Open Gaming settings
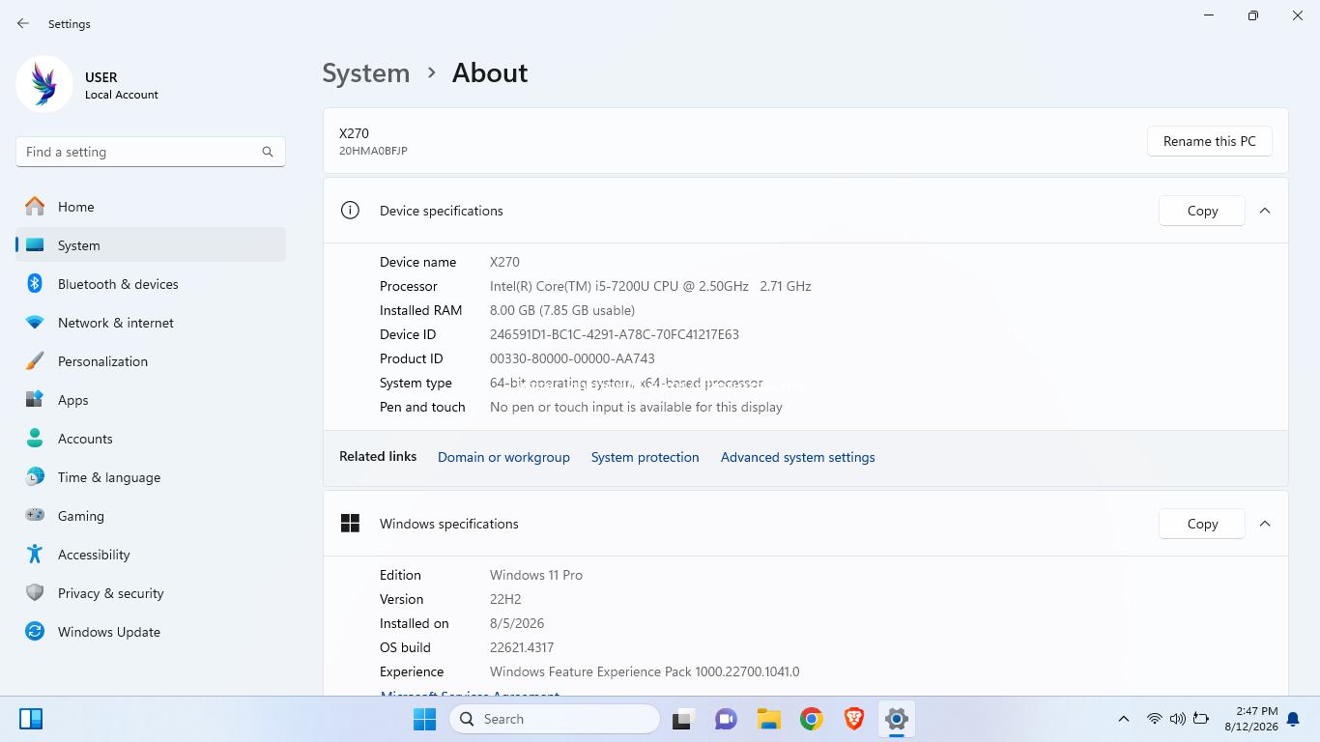Screen dimensions: 1320x742 click(151, 516)
